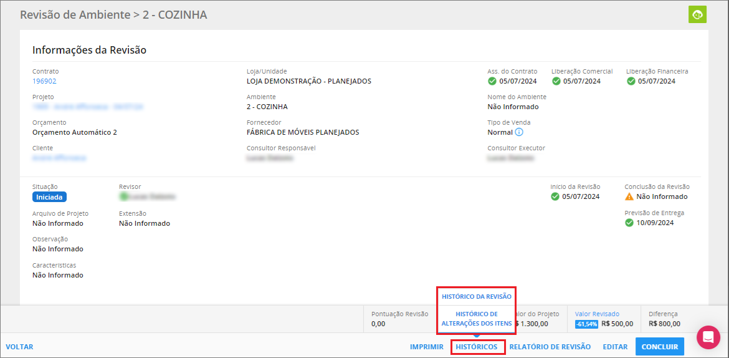The image size is (729, 358).
Task: Click the info icon next to Normal
Action: pos(519,132)
